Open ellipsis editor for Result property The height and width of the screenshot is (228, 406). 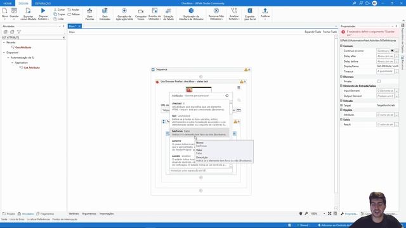pyautogui.click(x=396, y=125)
